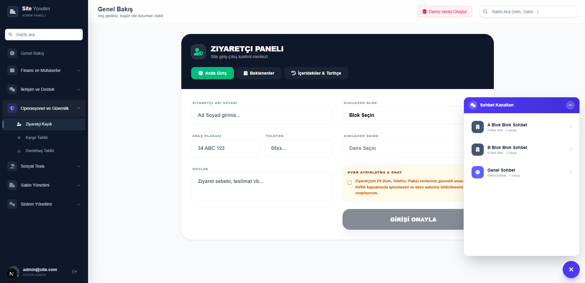Click the Demo Verisi Oluştur button
This screenshot has width=585, height=283.
(x=445, y=12)
